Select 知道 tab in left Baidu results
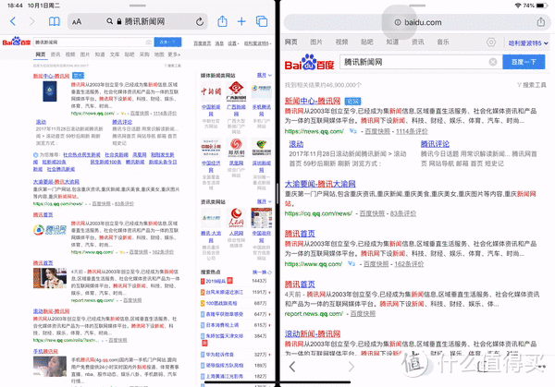The height and width of the screenshot is (387, 555). coord(100,54)
